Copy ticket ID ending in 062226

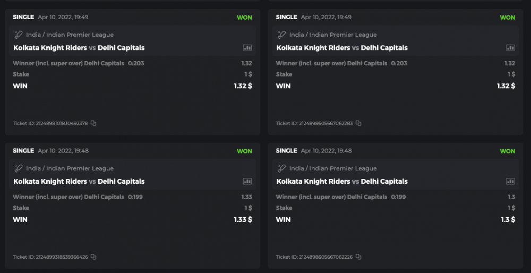(358, 257)
